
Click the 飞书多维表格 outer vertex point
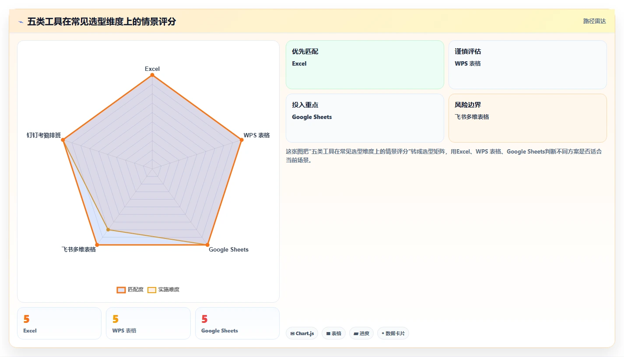[x=97, y=245]
